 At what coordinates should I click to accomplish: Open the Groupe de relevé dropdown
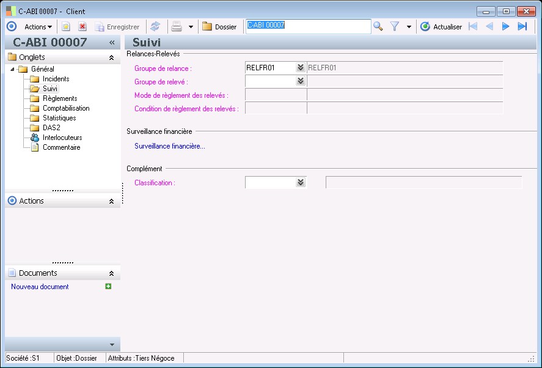coord(300,81)
